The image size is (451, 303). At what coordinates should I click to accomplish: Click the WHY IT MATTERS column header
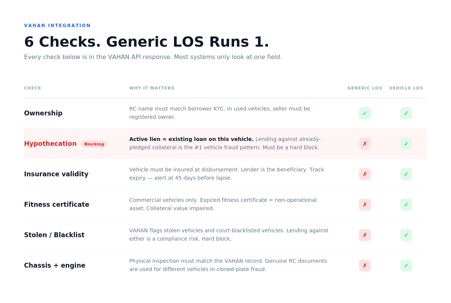(x=152, y=88)
